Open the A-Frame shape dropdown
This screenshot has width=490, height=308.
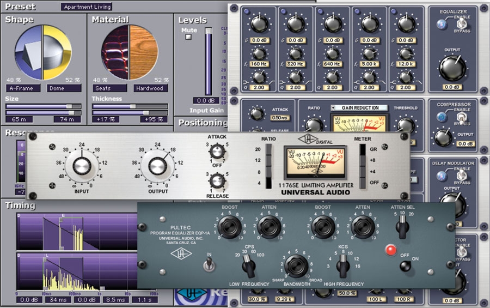coord(23,88)
